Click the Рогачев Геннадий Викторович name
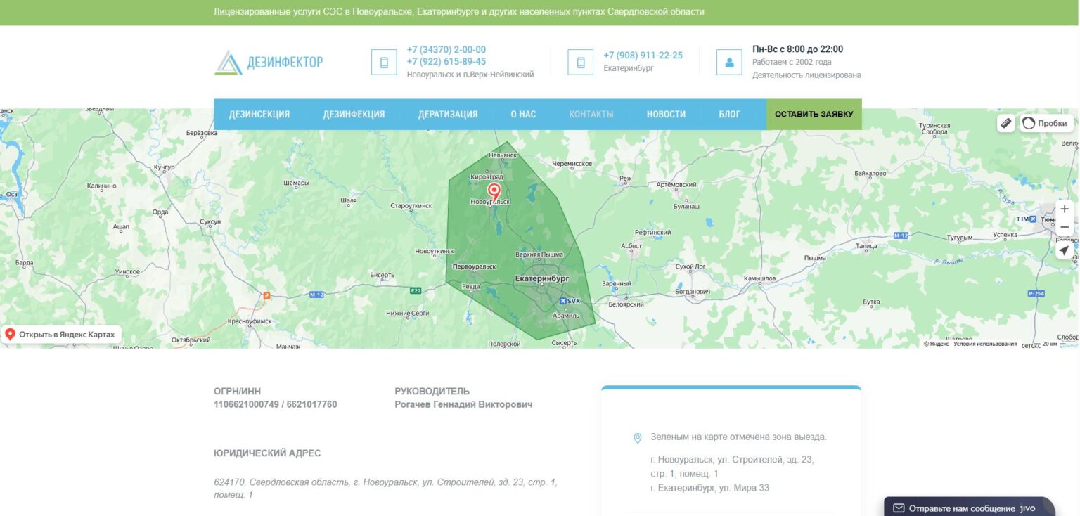This screenshot has width=1080, height=516. 463,405
